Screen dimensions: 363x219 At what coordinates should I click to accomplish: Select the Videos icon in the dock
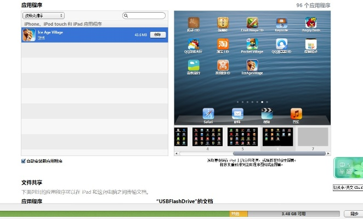(267, 114)
